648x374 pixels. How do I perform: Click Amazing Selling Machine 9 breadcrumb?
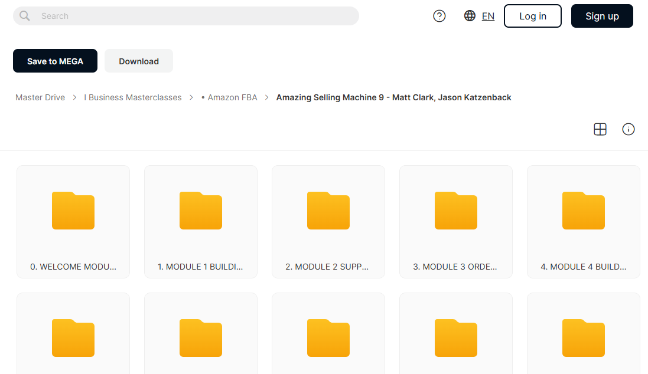(x=394, y=97)
